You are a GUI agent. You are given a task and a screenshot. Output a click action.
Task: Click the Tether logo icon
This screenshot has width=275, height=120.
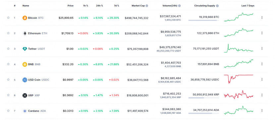coord(25,49)
